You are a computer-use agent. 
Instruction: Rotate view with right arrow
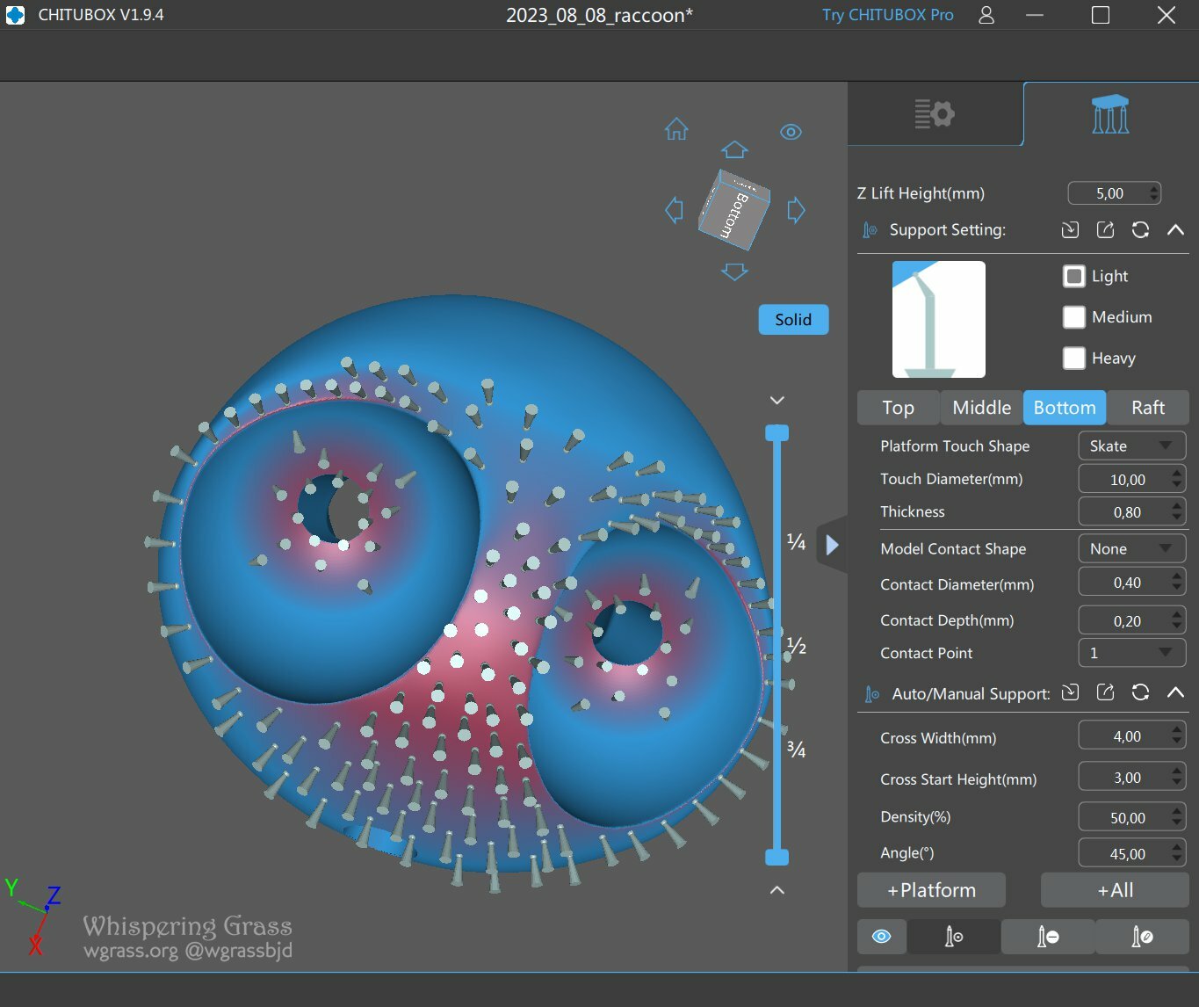click(796, 210)
